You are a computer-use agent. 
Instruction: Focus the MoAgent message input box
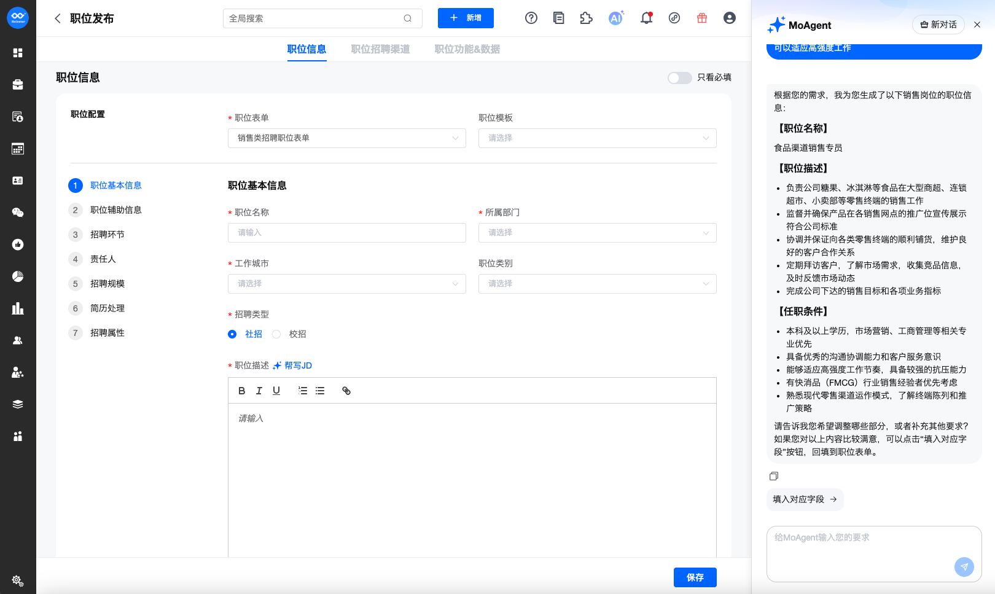(x=874, y=553)
